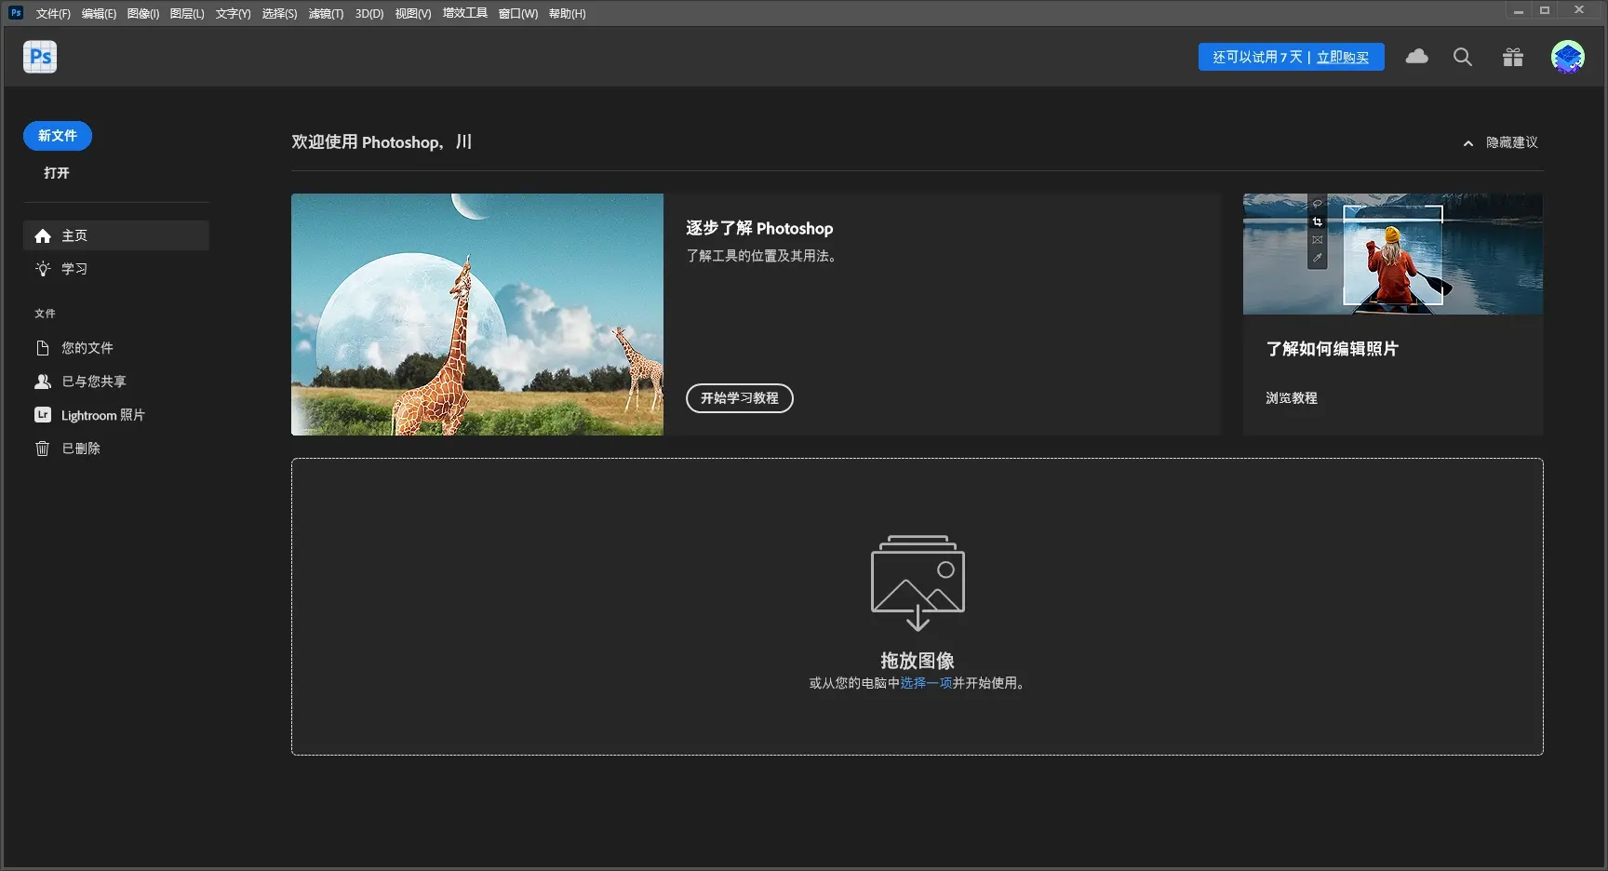
Task: Click the gift (What's New) icon
Action: pyautogui.click(x=1512, y=57)
